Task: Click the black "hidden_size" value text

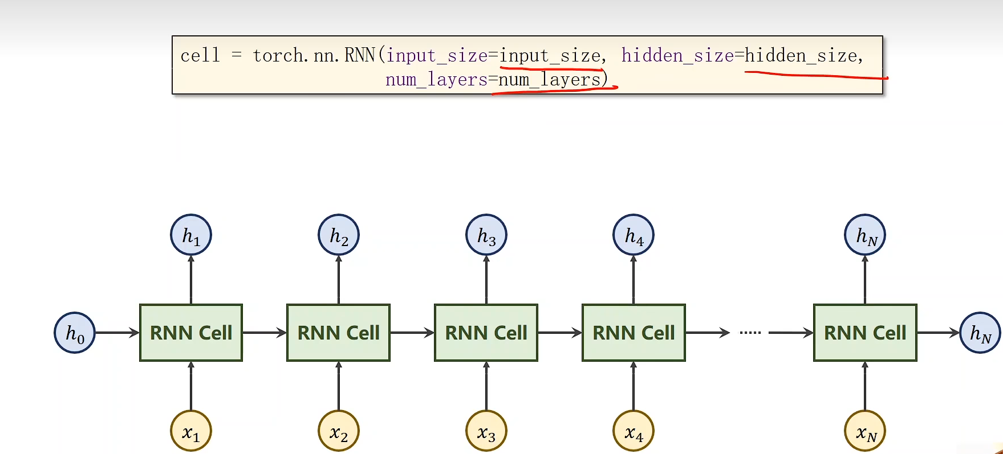Action: [x=801, y=56]
